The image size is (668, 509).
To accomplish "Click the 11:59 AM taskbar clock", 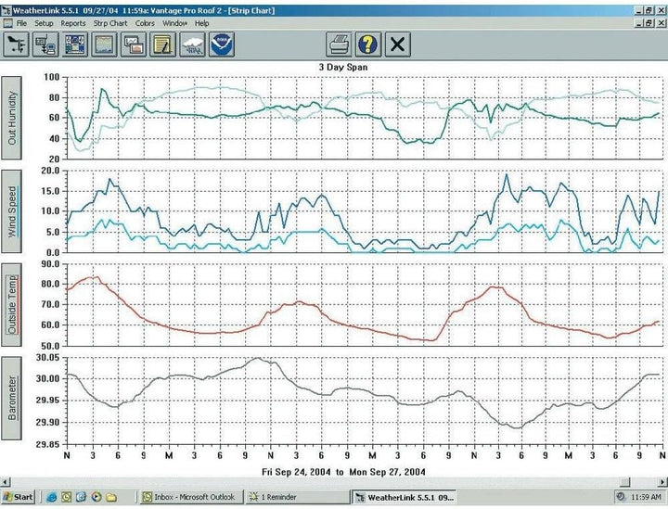I will (x=646, y=497).
